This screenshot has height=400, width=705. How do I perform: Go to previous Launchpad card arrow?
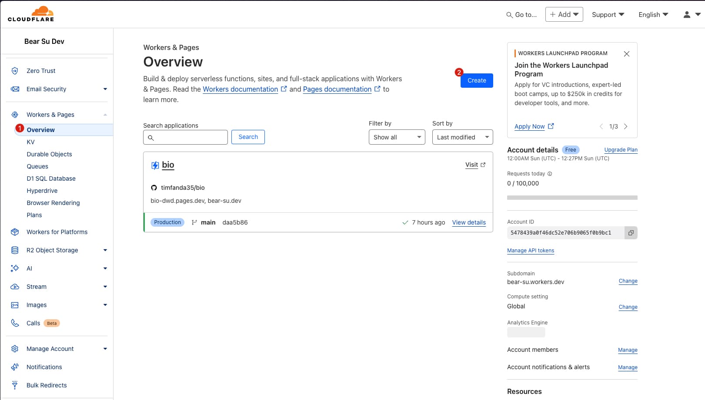coord(601,126)
